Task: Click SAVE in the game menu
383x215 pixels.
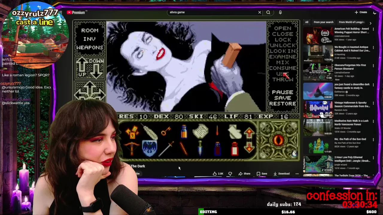Action: [x=282, y=98]
